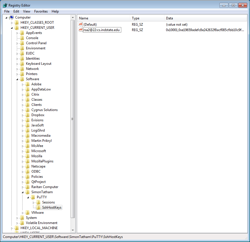The image size is (250, 242).
Task: Click the Console folder icon
Action: (22, 38)
